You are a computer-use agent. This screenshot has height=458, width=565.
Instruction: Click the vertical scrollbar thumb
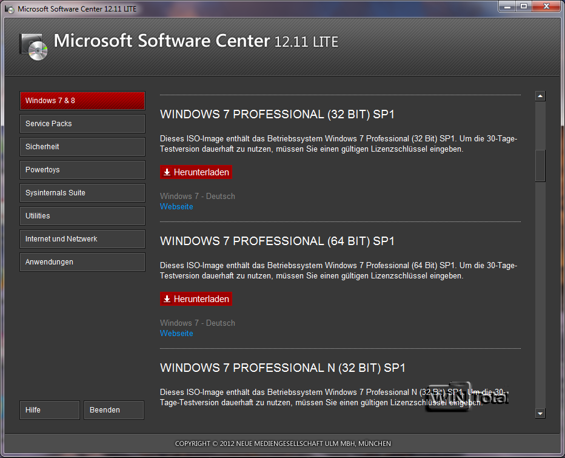point(540,165)
